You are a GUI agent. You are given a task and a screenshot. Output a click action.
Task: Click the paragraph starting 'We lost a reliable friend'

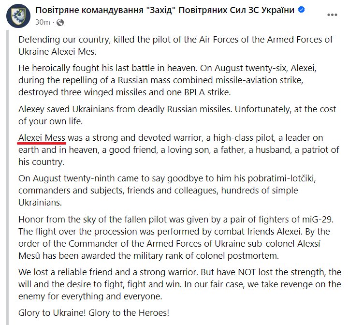(x=180, y=284)
